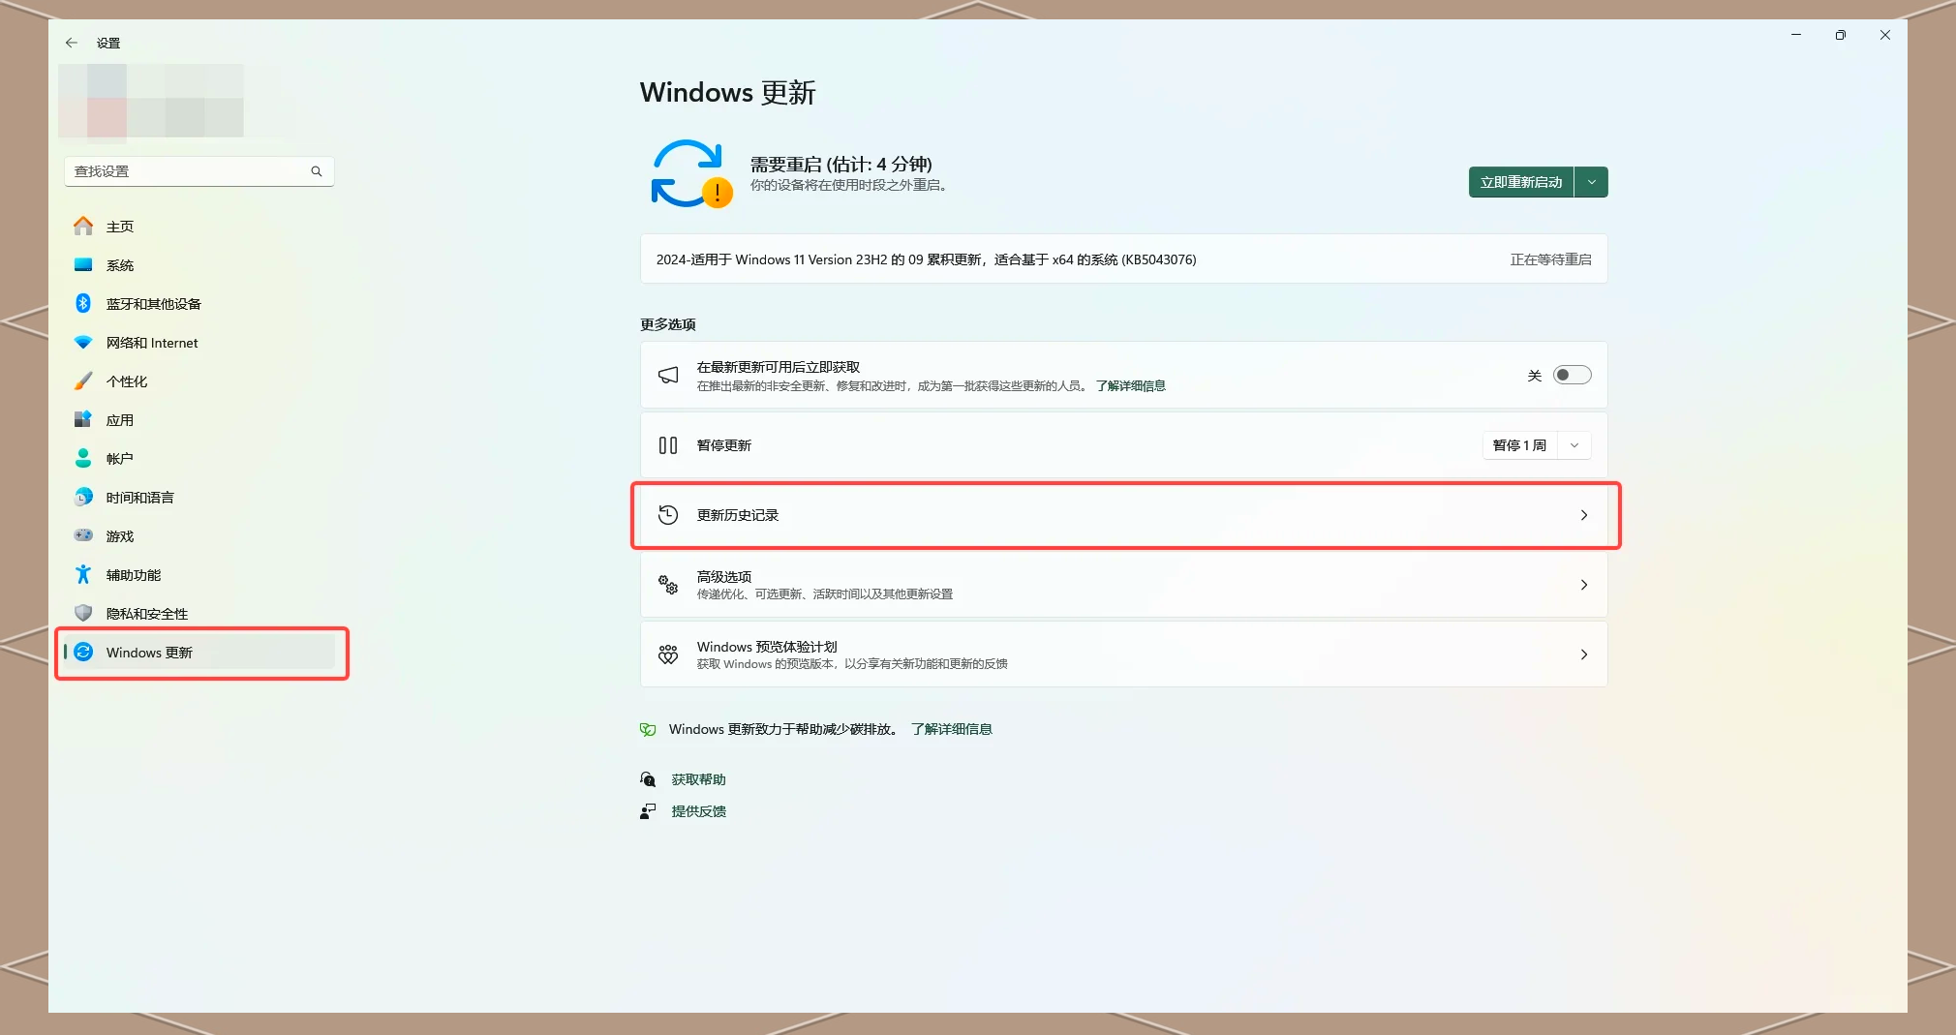Screen dimensions: 1956x1035
Task: Click the 查找设置 search field
Action: 199,171
